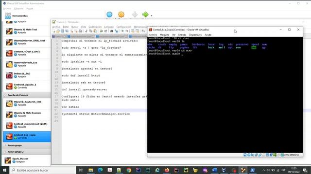Open Microsoft Word from the taskbar
The image size is (311, 174).
(214, 170)
